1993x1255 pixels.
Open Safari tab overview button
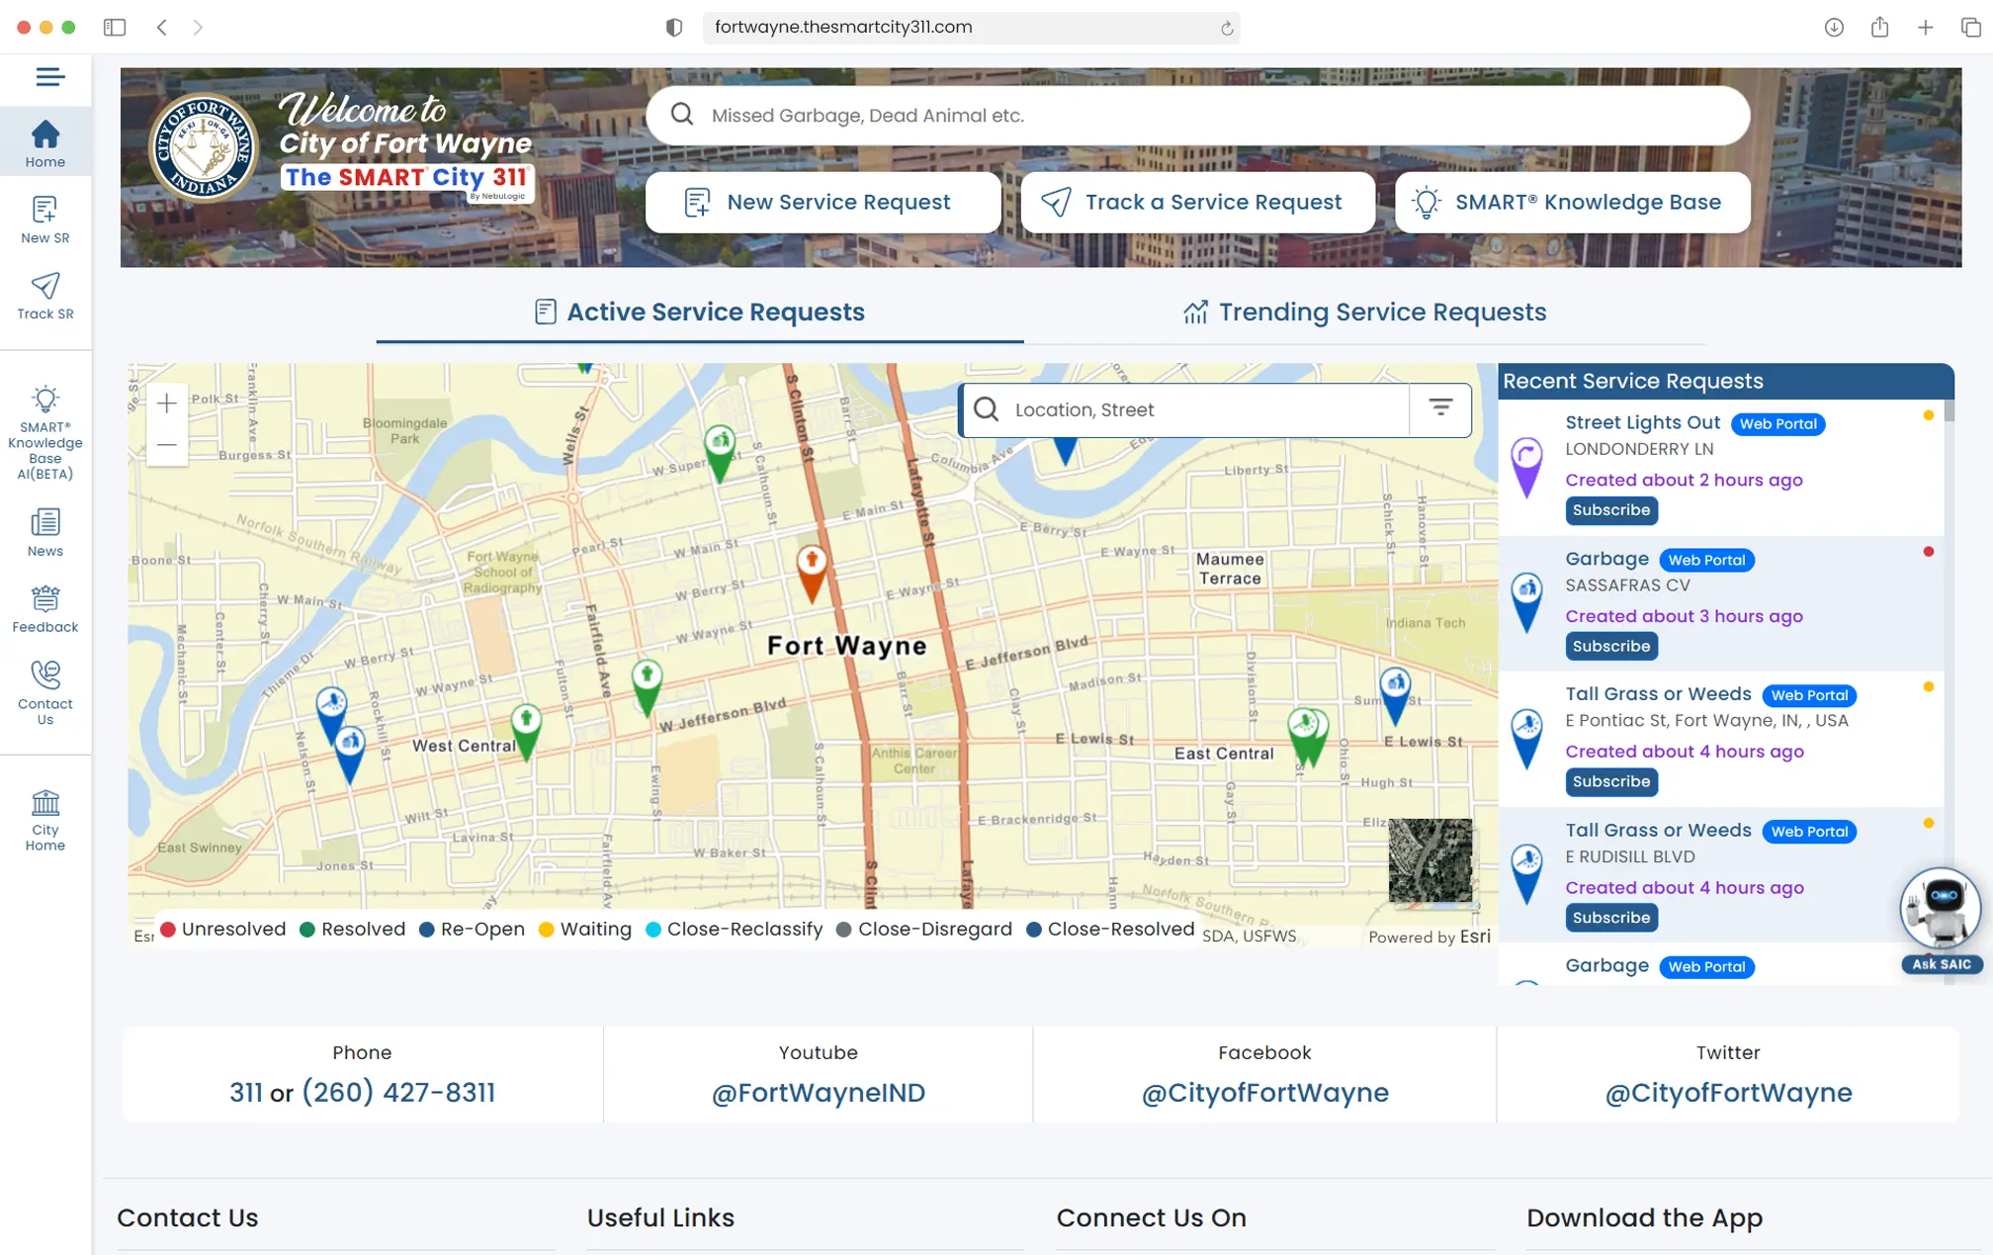point(1970,27)
